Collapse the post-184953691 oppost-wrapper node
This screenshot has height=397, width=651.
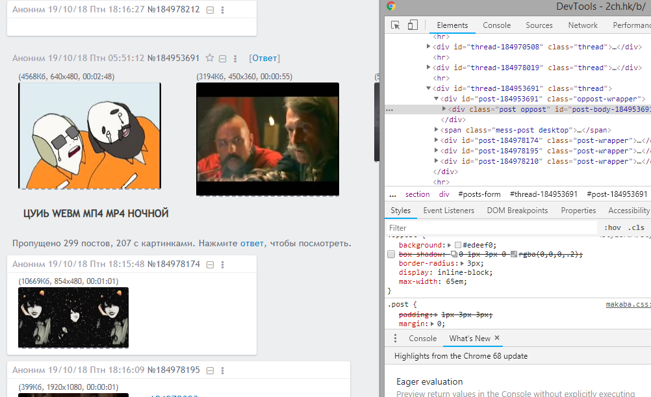(x=437, y=98)
